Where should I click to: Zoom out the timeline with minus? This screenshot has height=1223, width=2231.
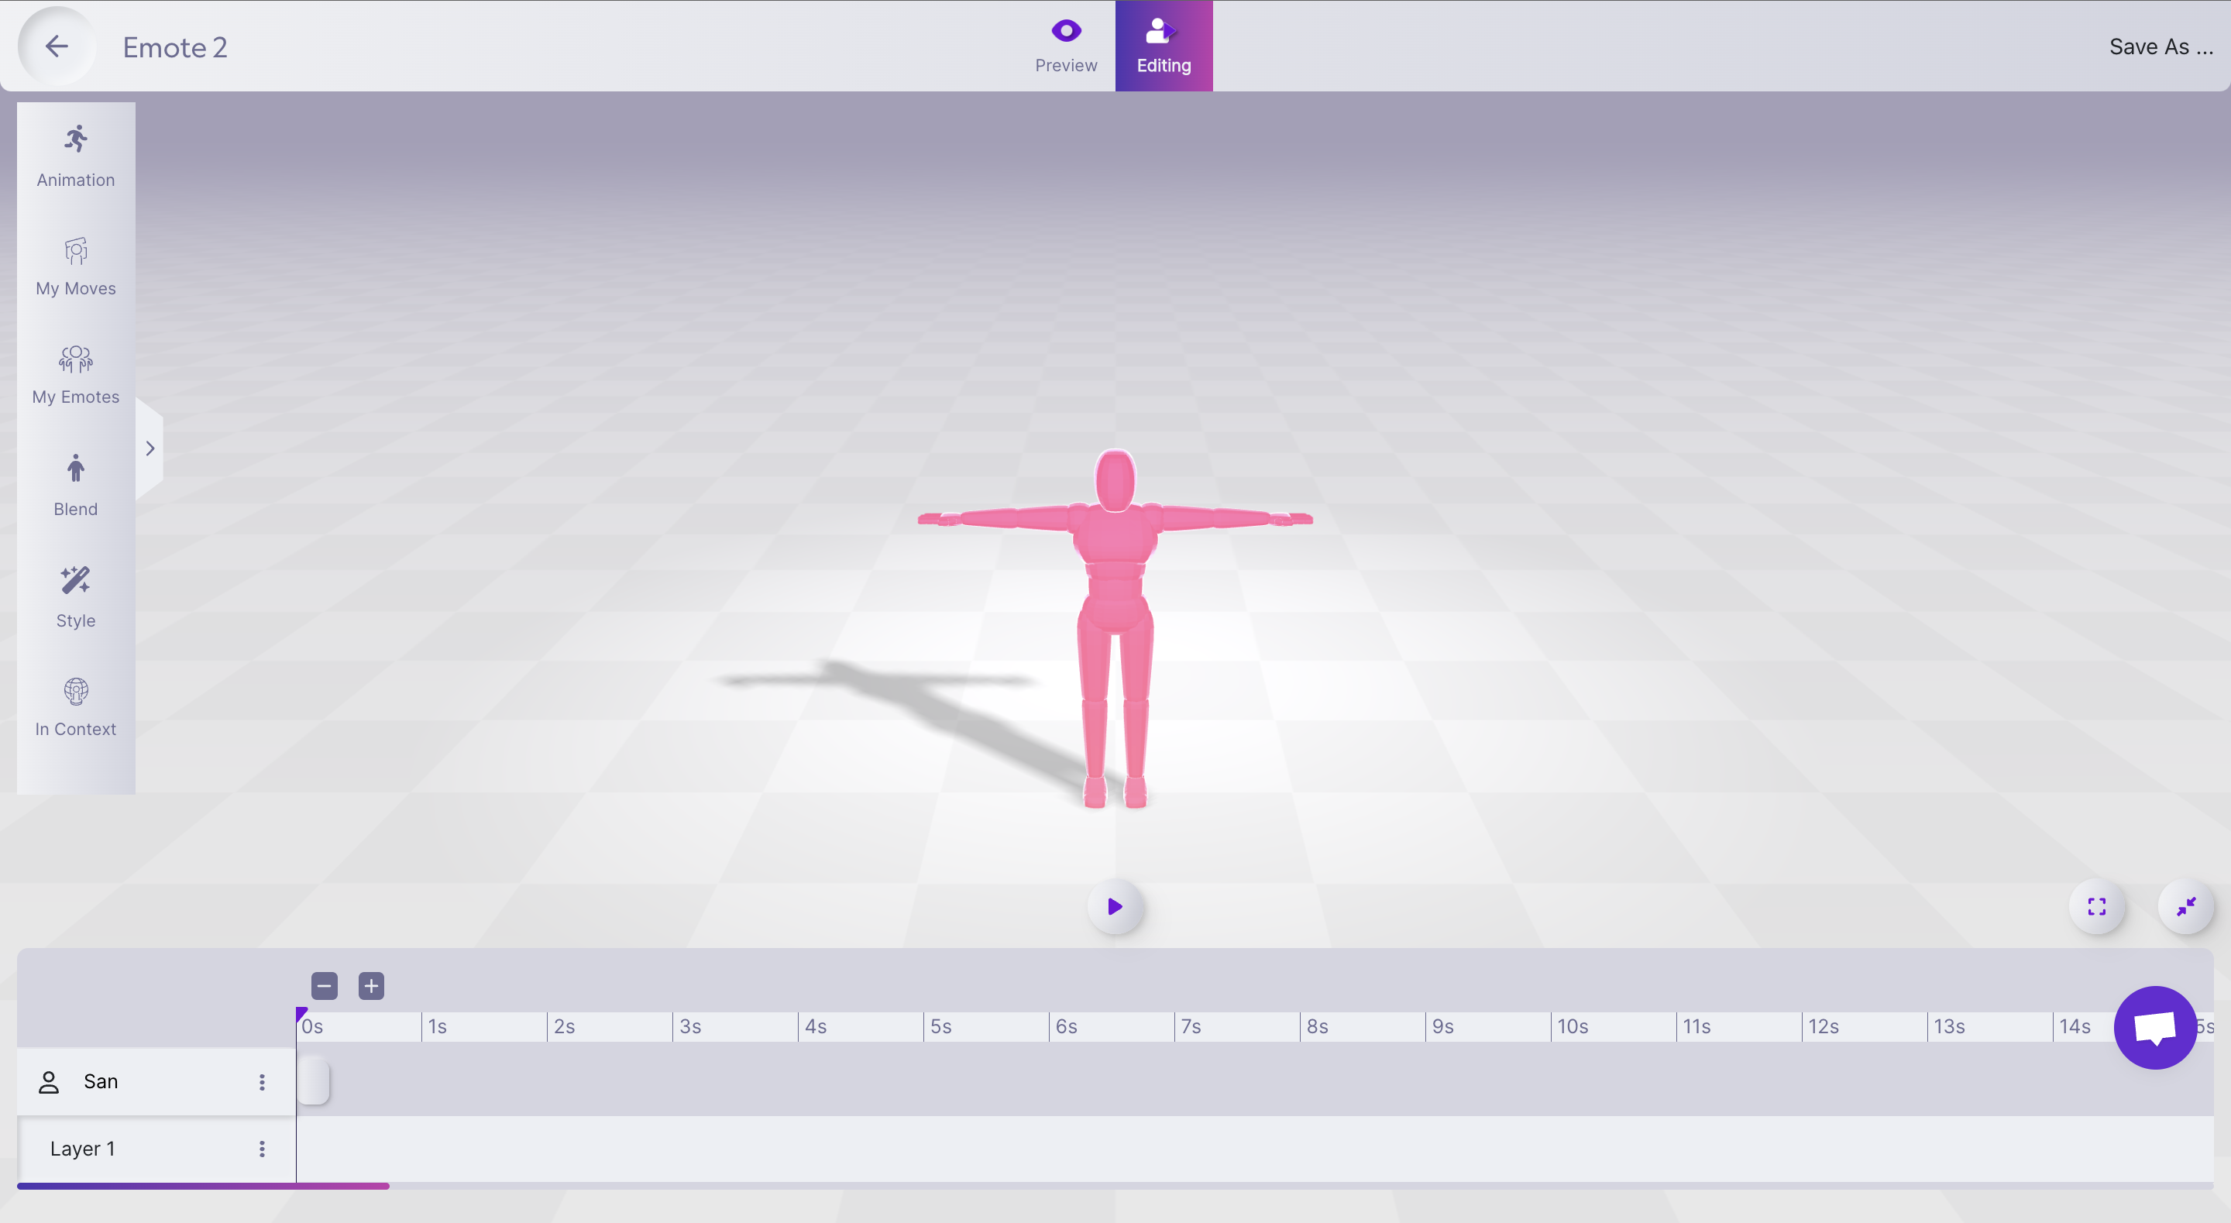coord(324,984)
